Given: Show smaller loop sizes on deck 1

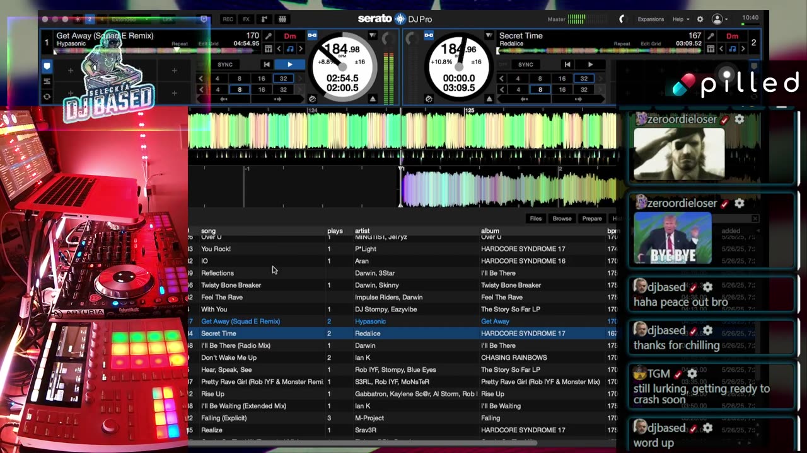Looking at the screenshot, I should (201, 79).
